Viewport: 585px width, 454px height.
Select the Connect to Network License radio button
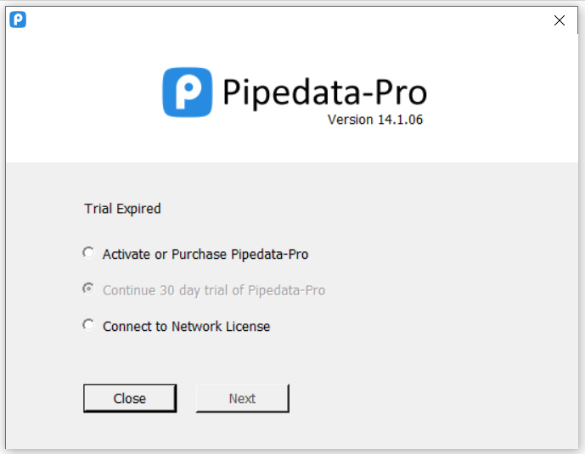click(88, 325)
